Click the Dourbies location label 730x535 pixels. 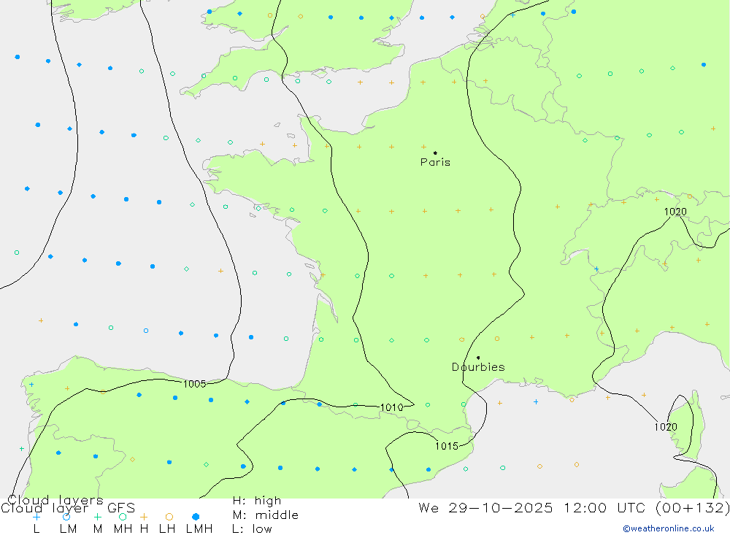coord(478,367)
